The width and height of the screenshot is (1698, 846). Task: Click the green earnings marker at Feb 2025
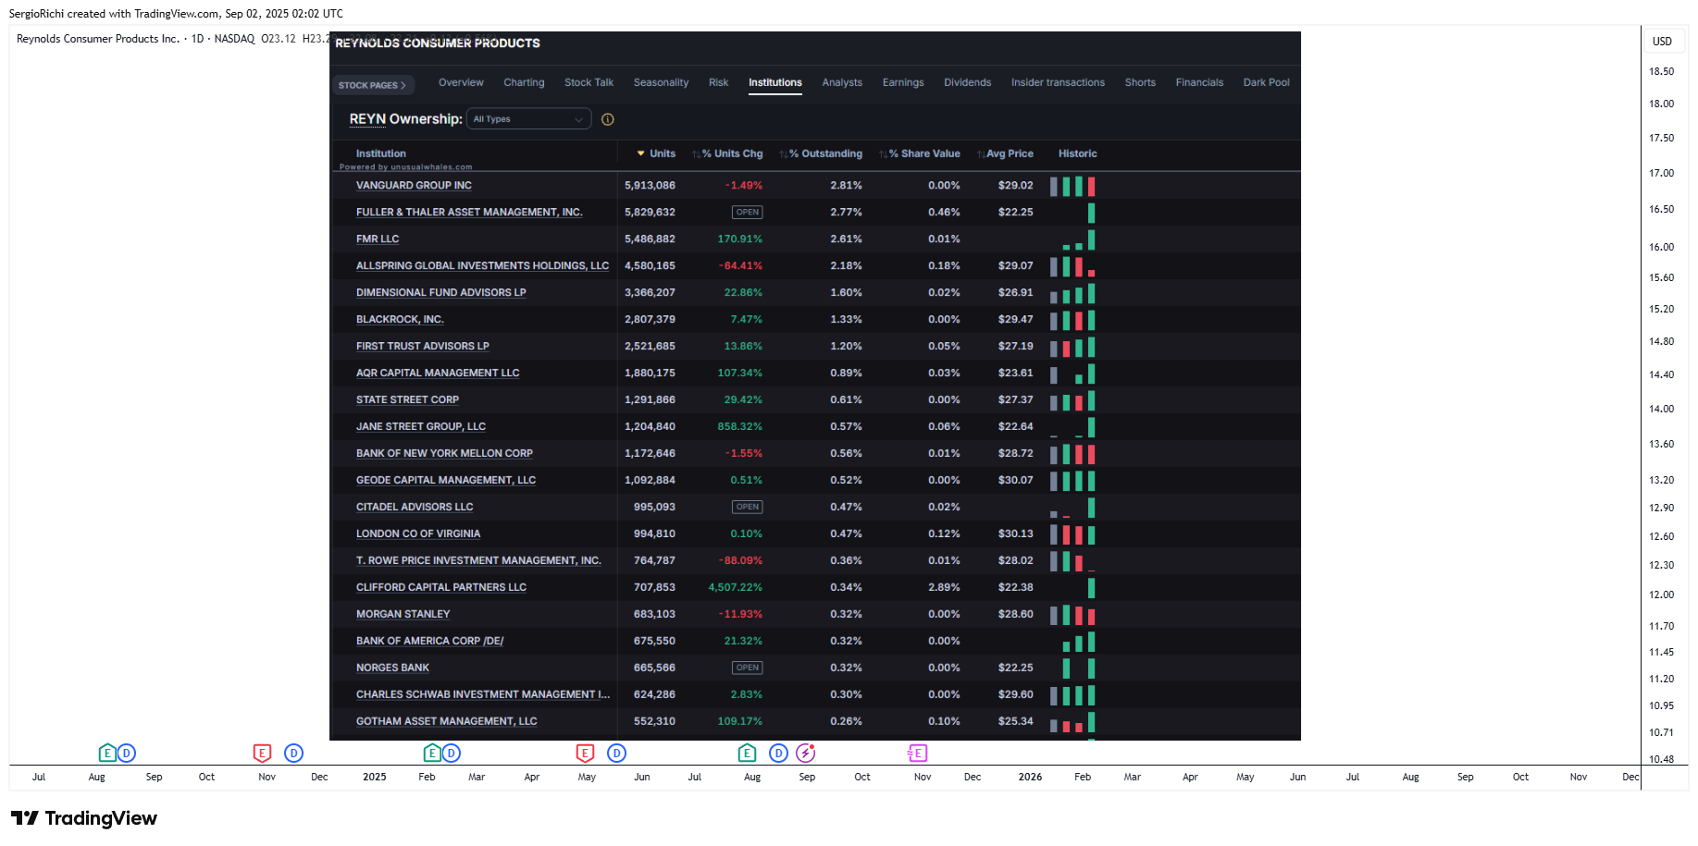point(432,753)
